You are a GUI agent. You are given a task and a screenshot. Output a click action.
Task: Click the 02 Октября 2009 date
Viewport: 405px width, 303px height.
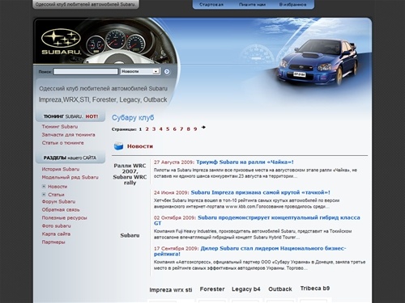[x=175, y=217]
